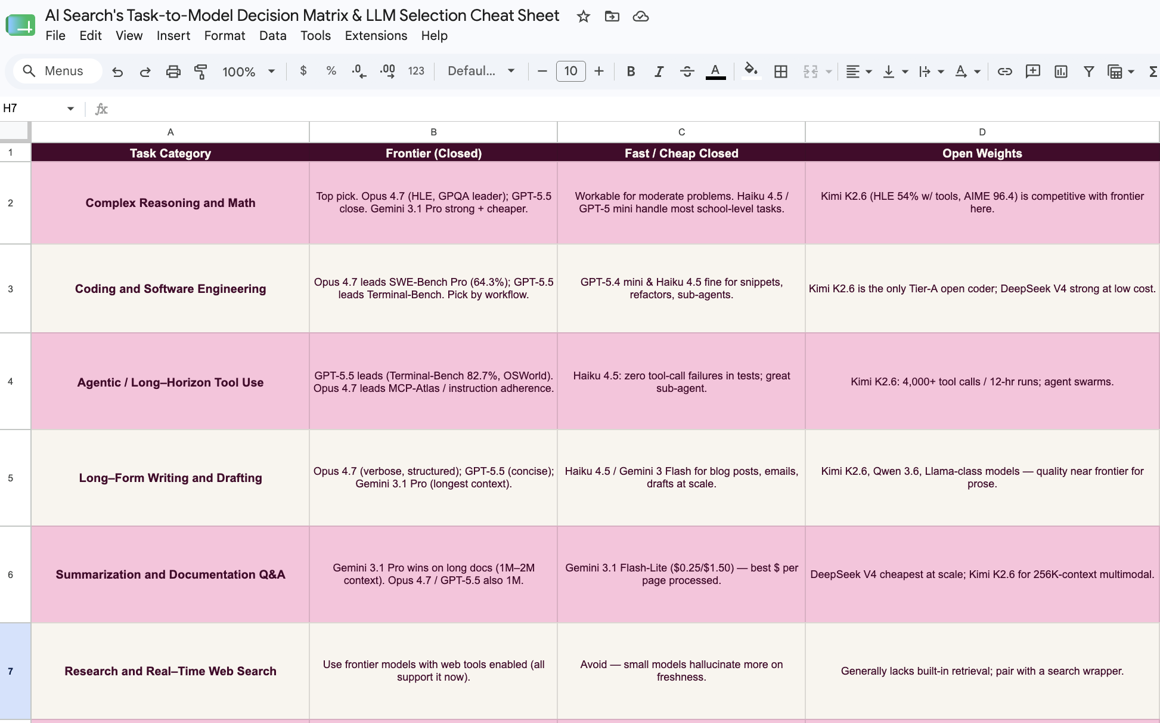
Task: Increase font size with plus button
Action: tap(599, 72)
